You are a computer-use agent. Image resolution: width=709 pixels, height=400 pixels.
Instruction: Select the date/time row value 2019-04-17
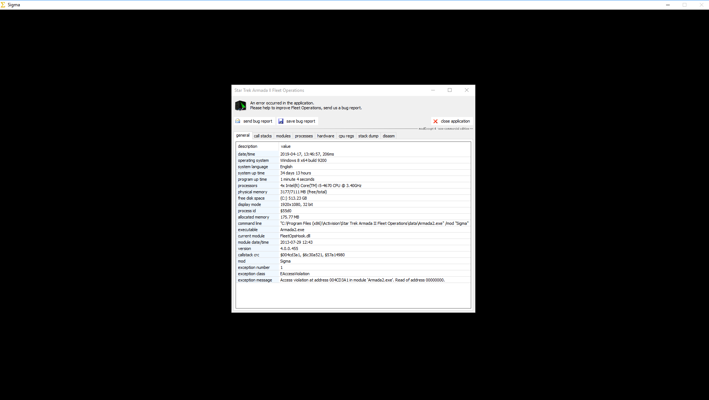tap(307, 154)
